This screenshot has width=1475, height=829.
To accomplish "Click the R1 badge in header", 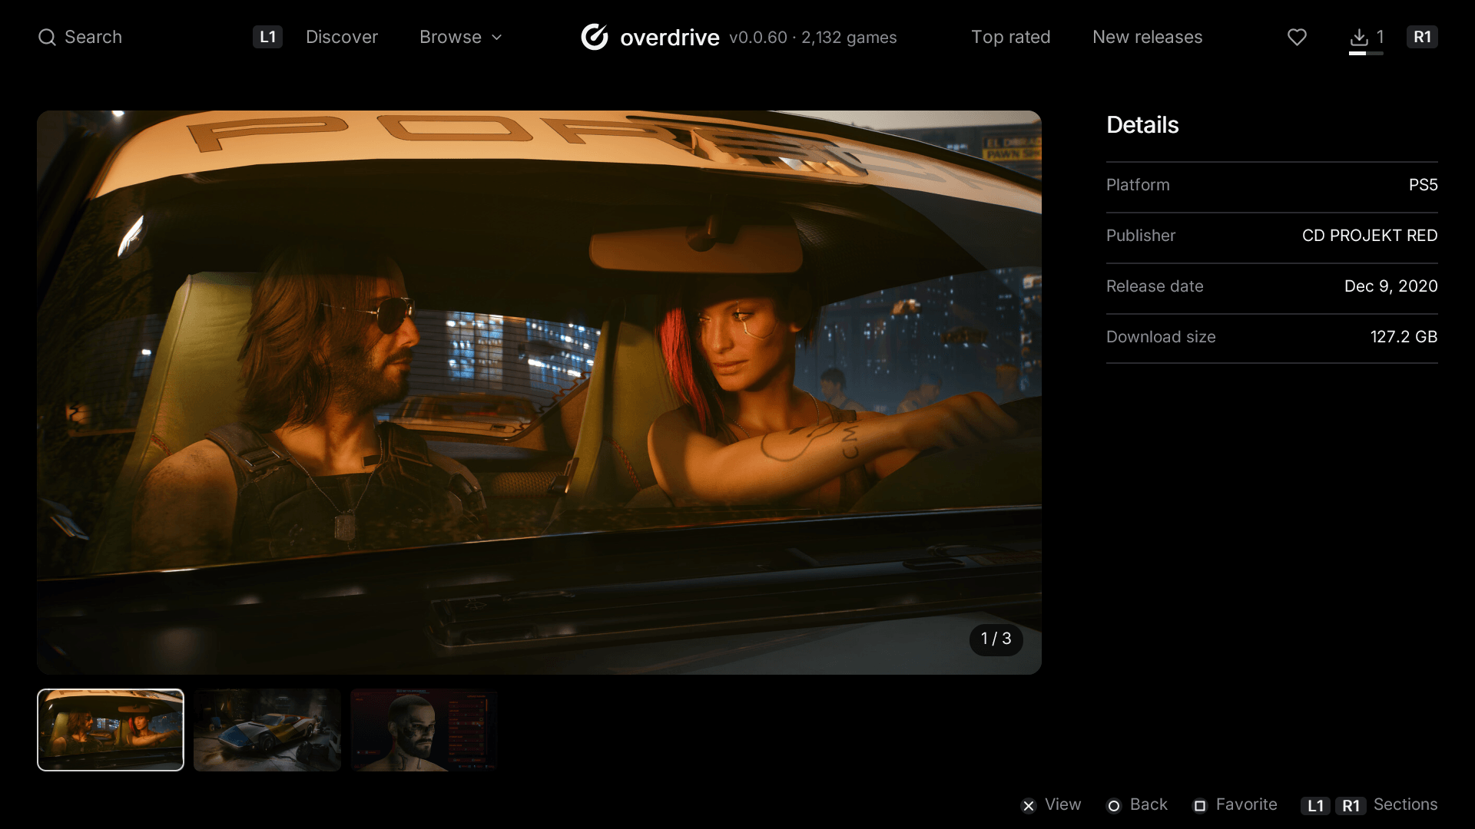I will (x=1422, y=37).
